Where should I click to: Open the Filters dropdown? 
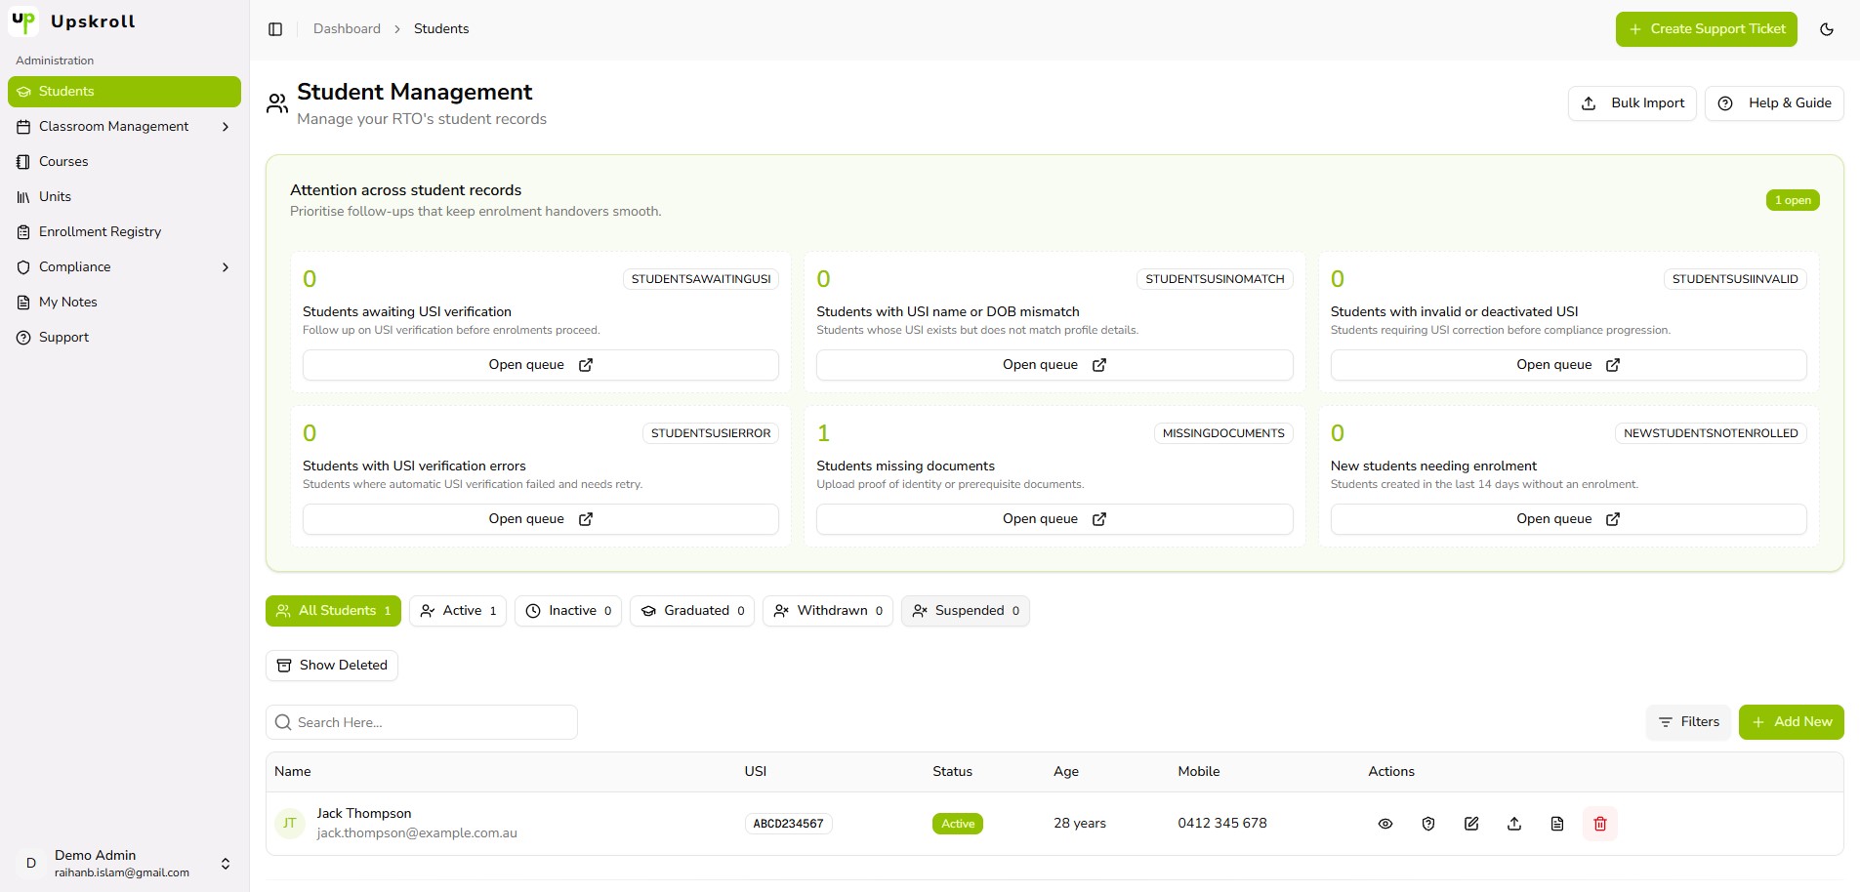(x=1689, y=722)
